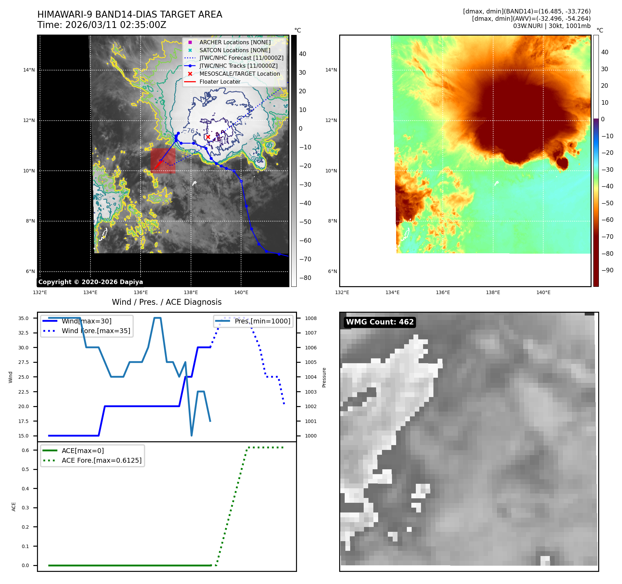Click the cyan SATCON Locations legend marker
This screenshot has height=584, width=622.
click(x=190, y=50)
